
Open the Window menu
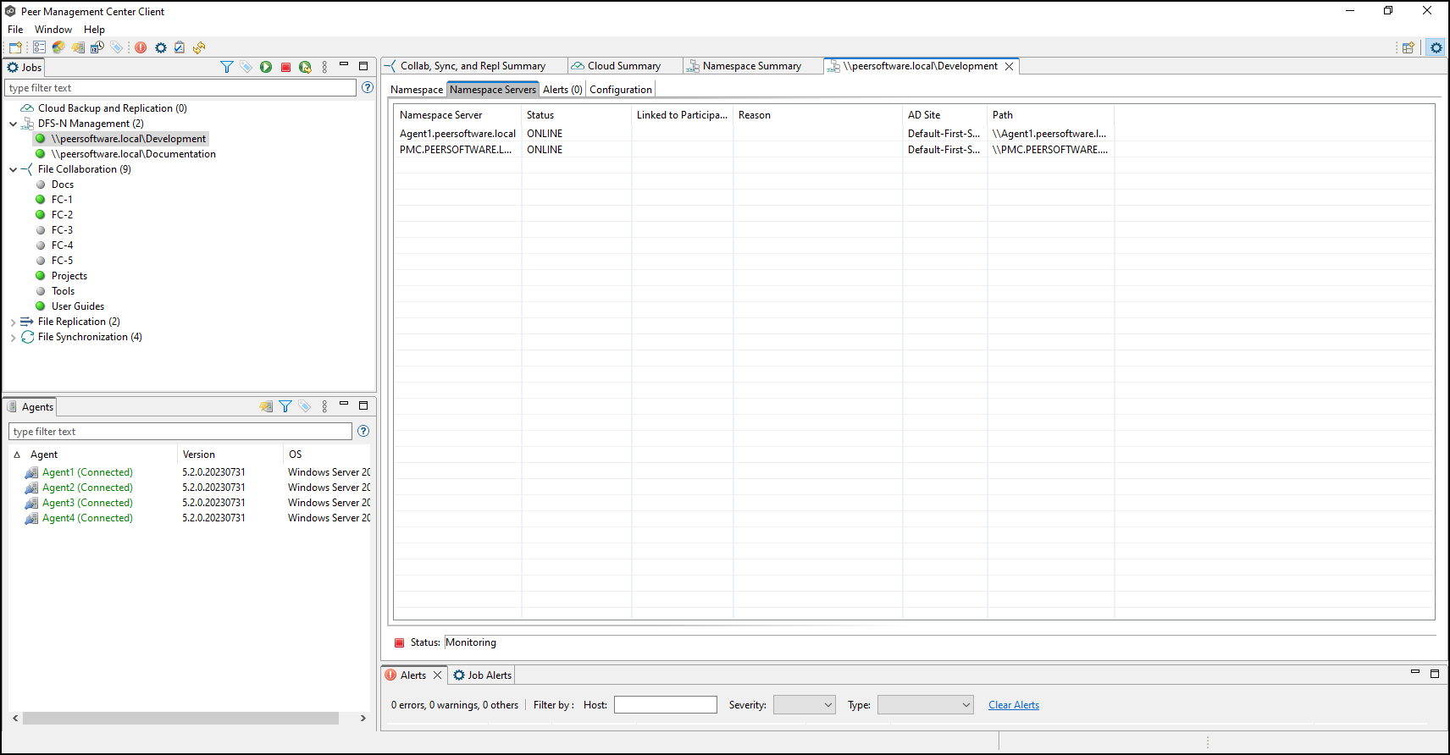click(x=53, y=30)
